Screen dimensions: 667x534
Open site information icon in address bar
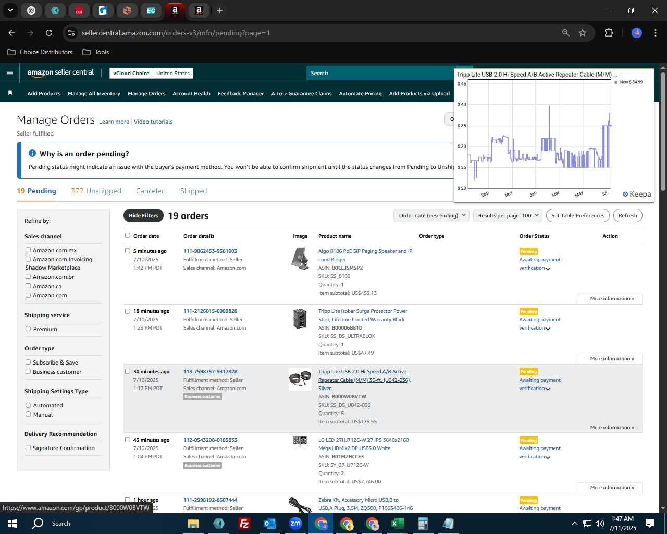coord(71,33)
